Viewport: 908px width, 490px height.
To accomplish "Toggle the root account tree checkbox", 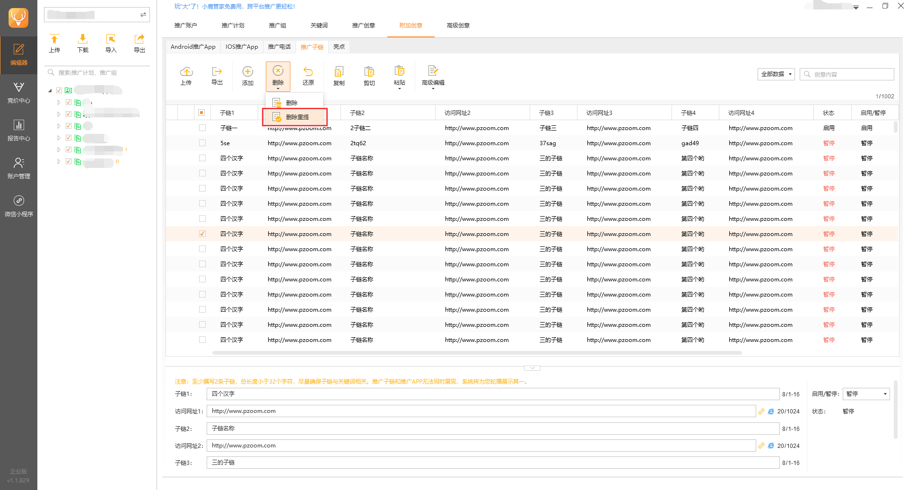I will tap(59, 90).
